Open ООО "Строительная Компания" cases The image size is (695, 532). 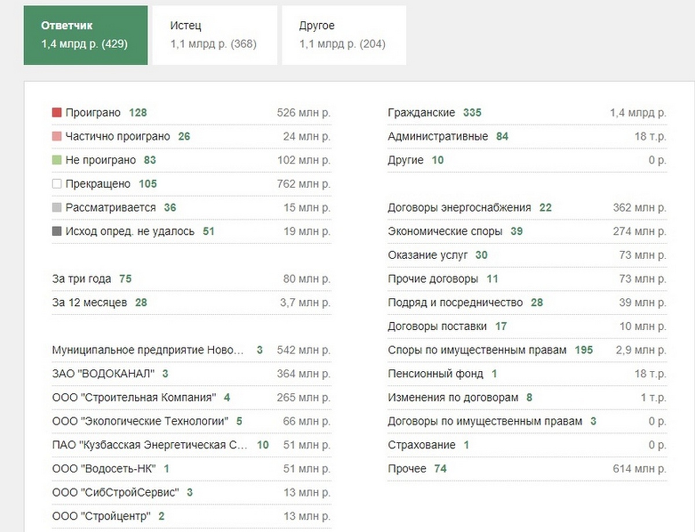tap(134, 398)
